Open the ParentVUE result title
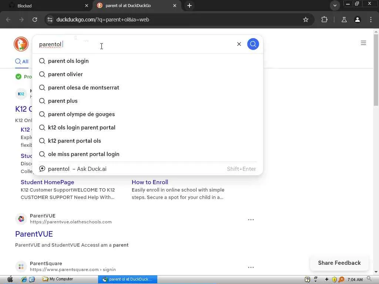Image resolution: width=379 pixels, height=284 pixels. point(34,234)
